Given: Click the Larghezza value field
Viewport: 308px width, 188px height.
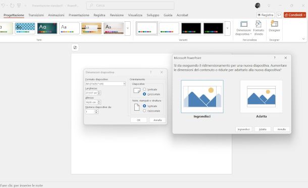Looking at the screenshot, I should [91, 93].
